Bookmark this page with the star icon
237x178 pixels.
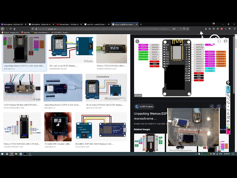click(x=188, y=29)
